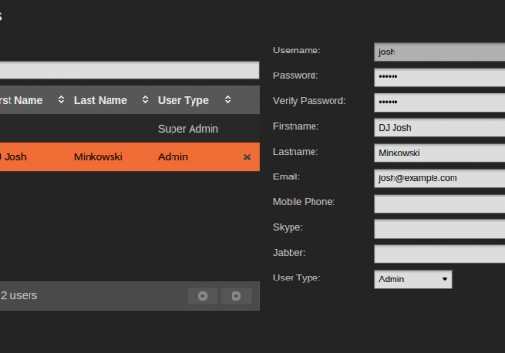Screen dimensions: 505x353
Task: Select the Super Admin user row
Action: pyautogui.click(x=130, y=129)
